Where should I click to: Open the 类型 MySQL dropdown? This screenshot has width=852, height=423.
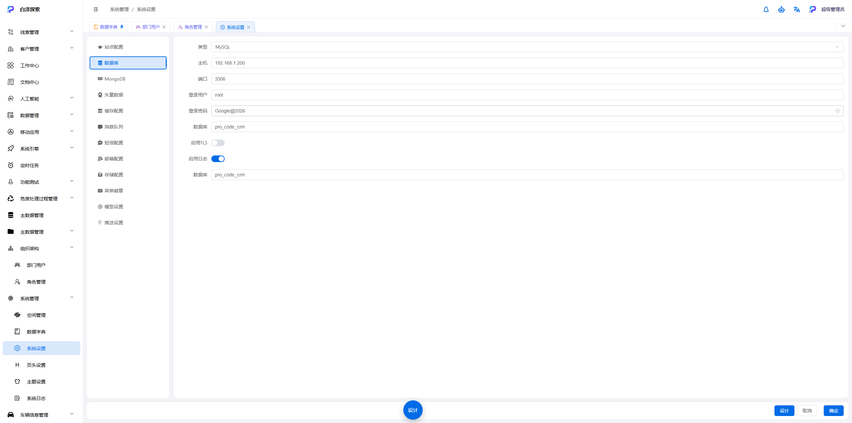527,47
